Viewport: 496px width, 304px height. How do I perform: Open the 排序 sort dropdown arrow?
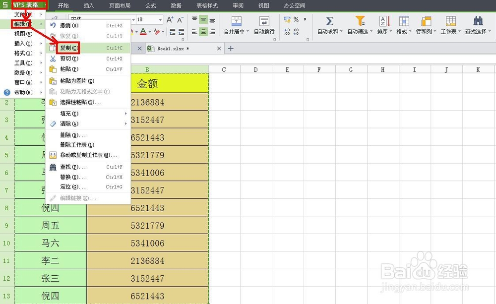point(392,32)
